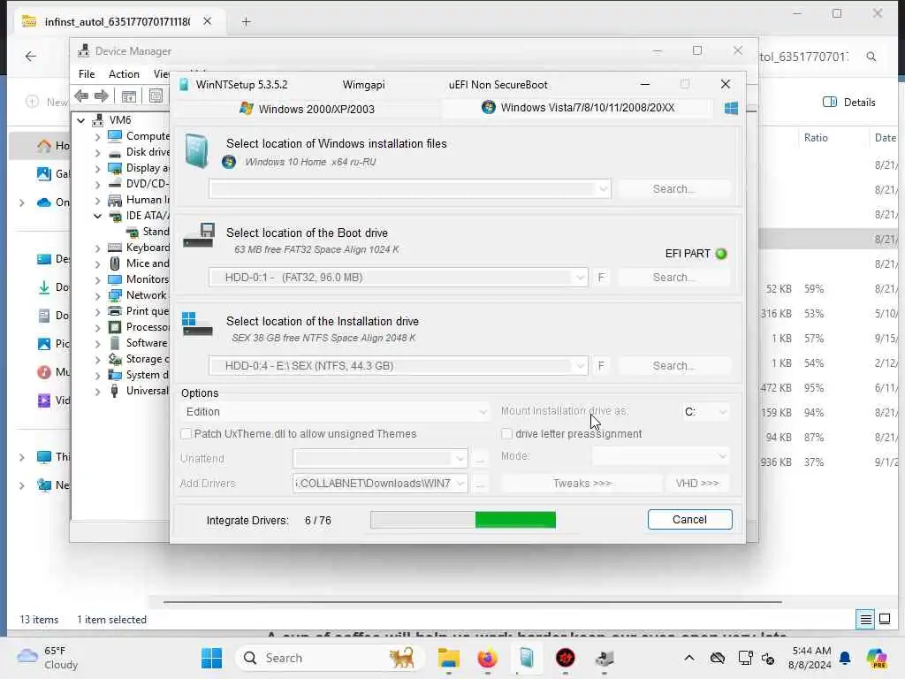Open the Windows Start menu
905x679 pixels.
pos(212,658)
